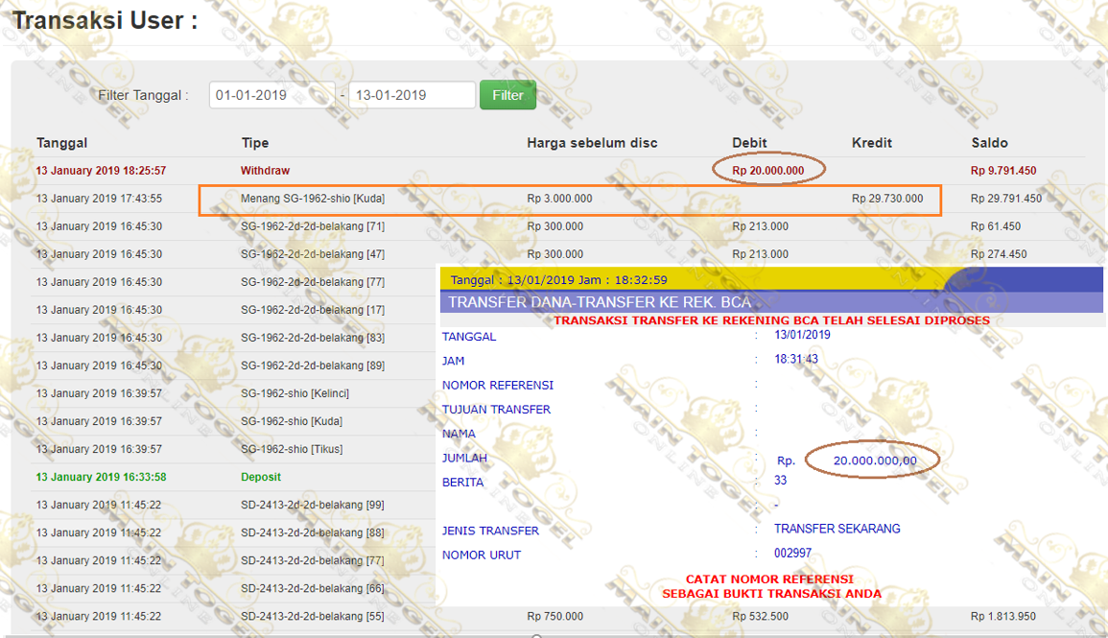Click the SD-2413-2d-2d-belakang [55] entry
This screenshot has height=638, width=1108.
(x=313, y=616)
